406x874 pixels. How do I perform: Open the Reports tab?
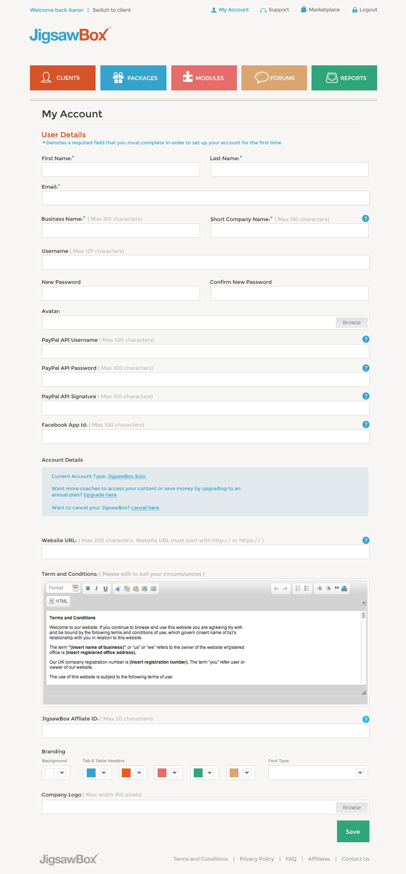click(344, 78)
